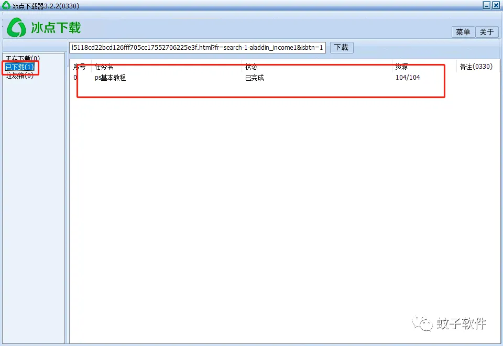
Task: Open the 菜单 menu button
Action: (x=463, y=32)
